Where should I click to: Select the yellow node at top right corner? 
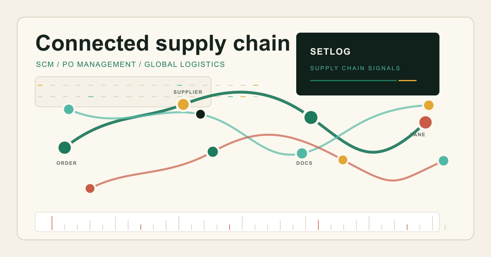click(x=429, y=105)
